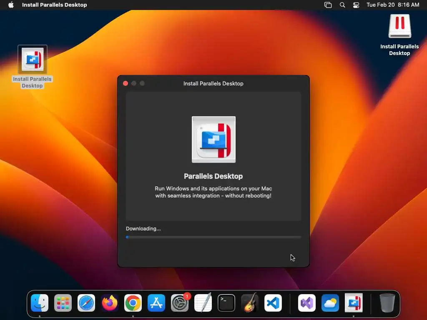Launch Terminal from the dock
The image size is (427, 320).
coord(226,303)
